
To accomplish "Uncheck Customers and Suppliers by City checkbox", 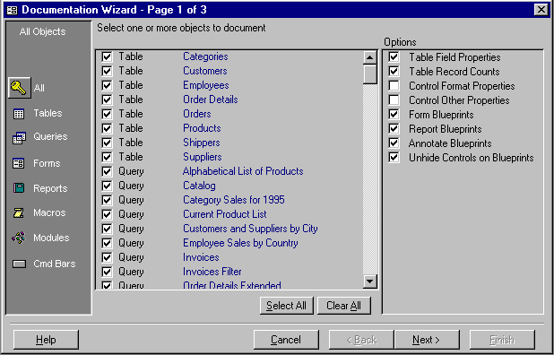I will [107, 229].
